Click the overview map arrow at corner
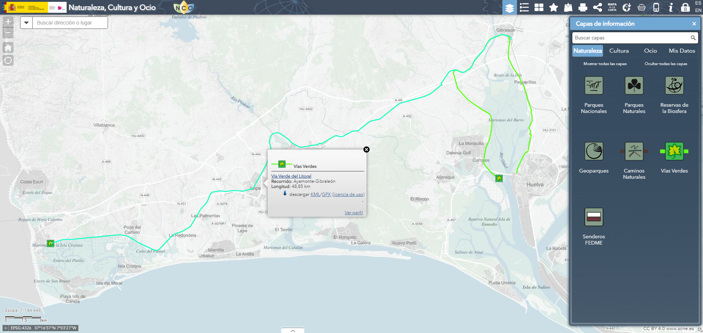Screen dimensions: 703x333 click(700, 330)
